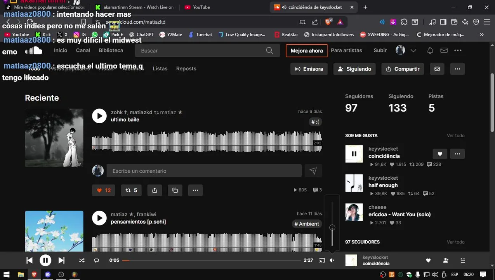Go to Inicio in SoundCloud navigation
The image size is (495, 280).
[61, 50]
